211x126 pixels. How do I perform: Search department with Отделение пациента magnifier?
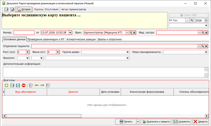coord(203,46)
